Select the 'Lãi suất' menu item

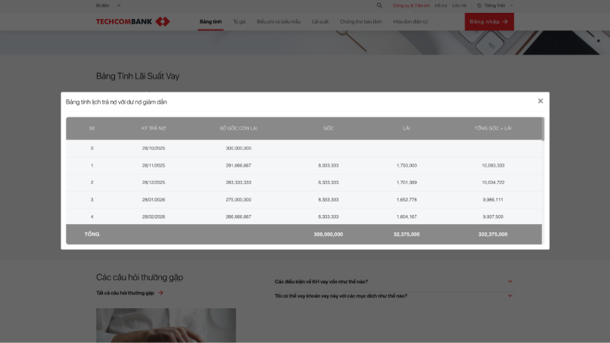pos(320,22)
